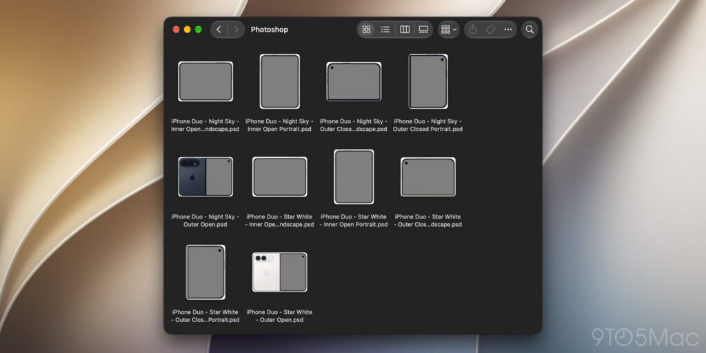Click the Share toolbar icon
This screenshot has width=706, height=353.
473,29
